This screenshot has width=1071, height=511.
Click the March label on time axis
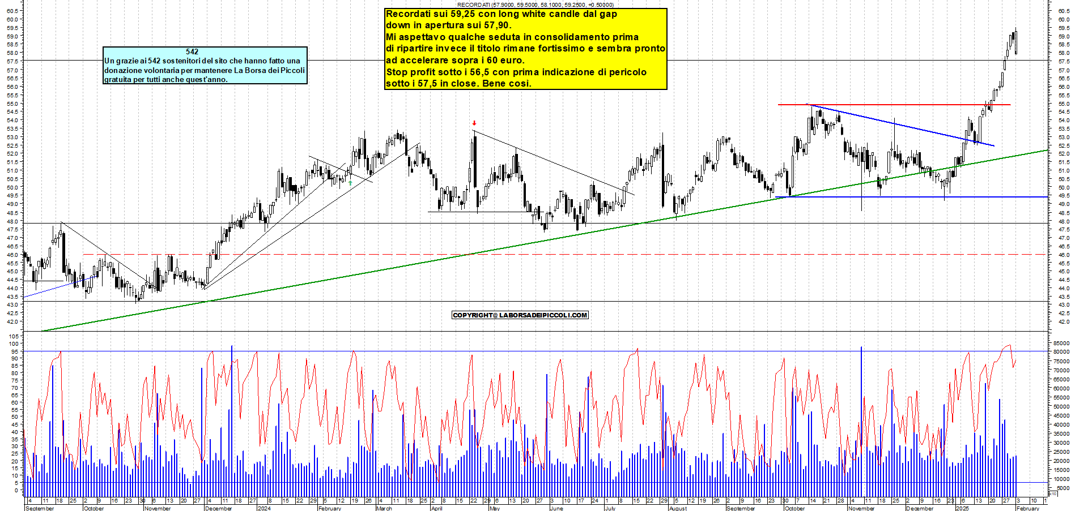(384, 508)
